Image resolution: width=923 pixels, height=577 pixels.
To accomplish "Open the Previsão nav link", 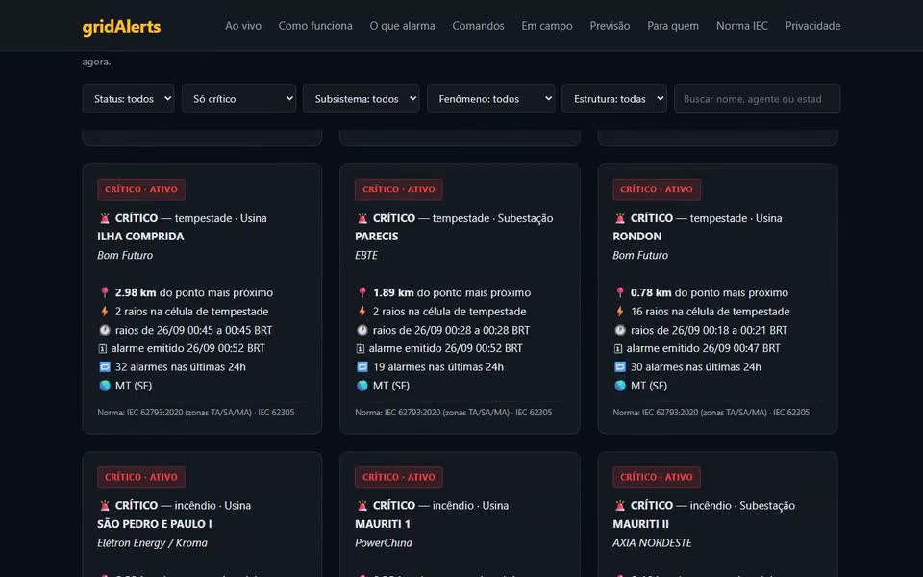I will tap(610, 26).
